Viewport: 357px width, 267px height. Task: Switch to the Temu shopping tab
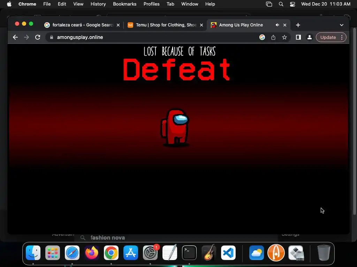click(x=165, y=25)
